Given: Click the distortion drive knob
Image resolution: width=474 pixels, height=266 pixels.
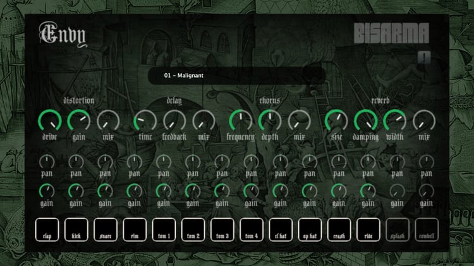Looking at the screenshot, I should point(50,121).
